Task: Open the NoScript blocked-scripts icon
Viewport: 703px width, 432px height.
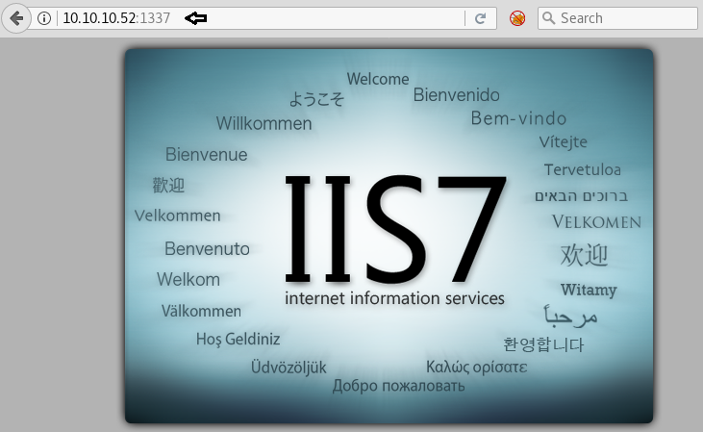Action: click(517, 18)
